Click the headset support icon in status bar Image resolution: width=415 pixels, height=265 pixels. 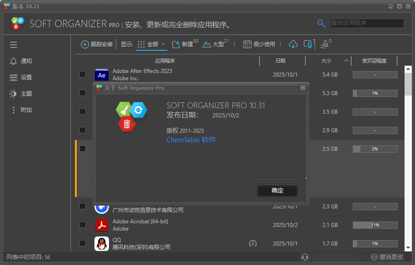pyautogui.click(x=305, y=257)
